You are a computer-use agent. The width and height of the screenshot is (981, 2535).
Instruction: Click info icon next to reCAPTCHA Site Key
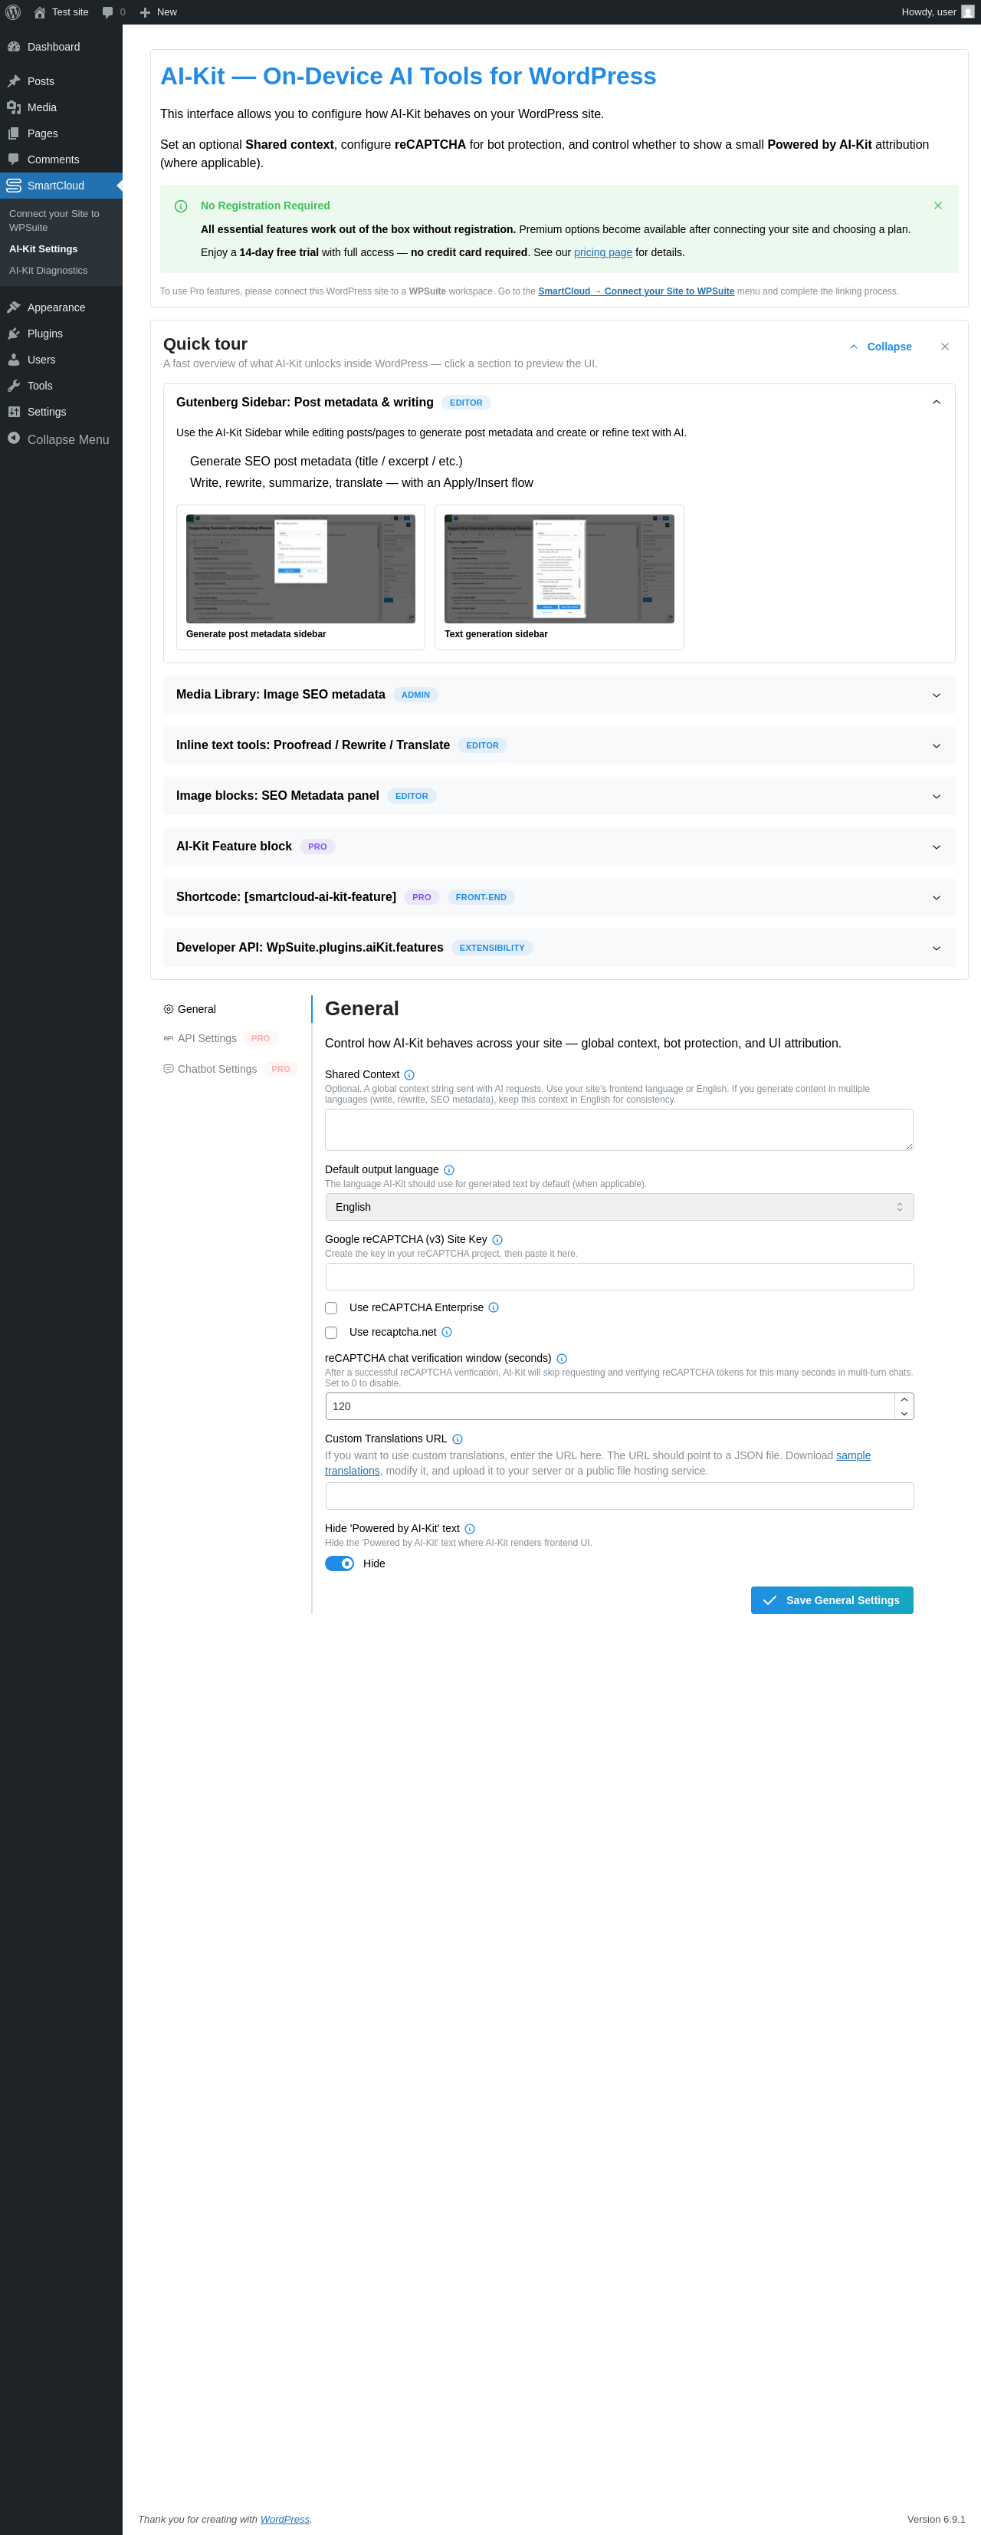tap(497, 1240)
